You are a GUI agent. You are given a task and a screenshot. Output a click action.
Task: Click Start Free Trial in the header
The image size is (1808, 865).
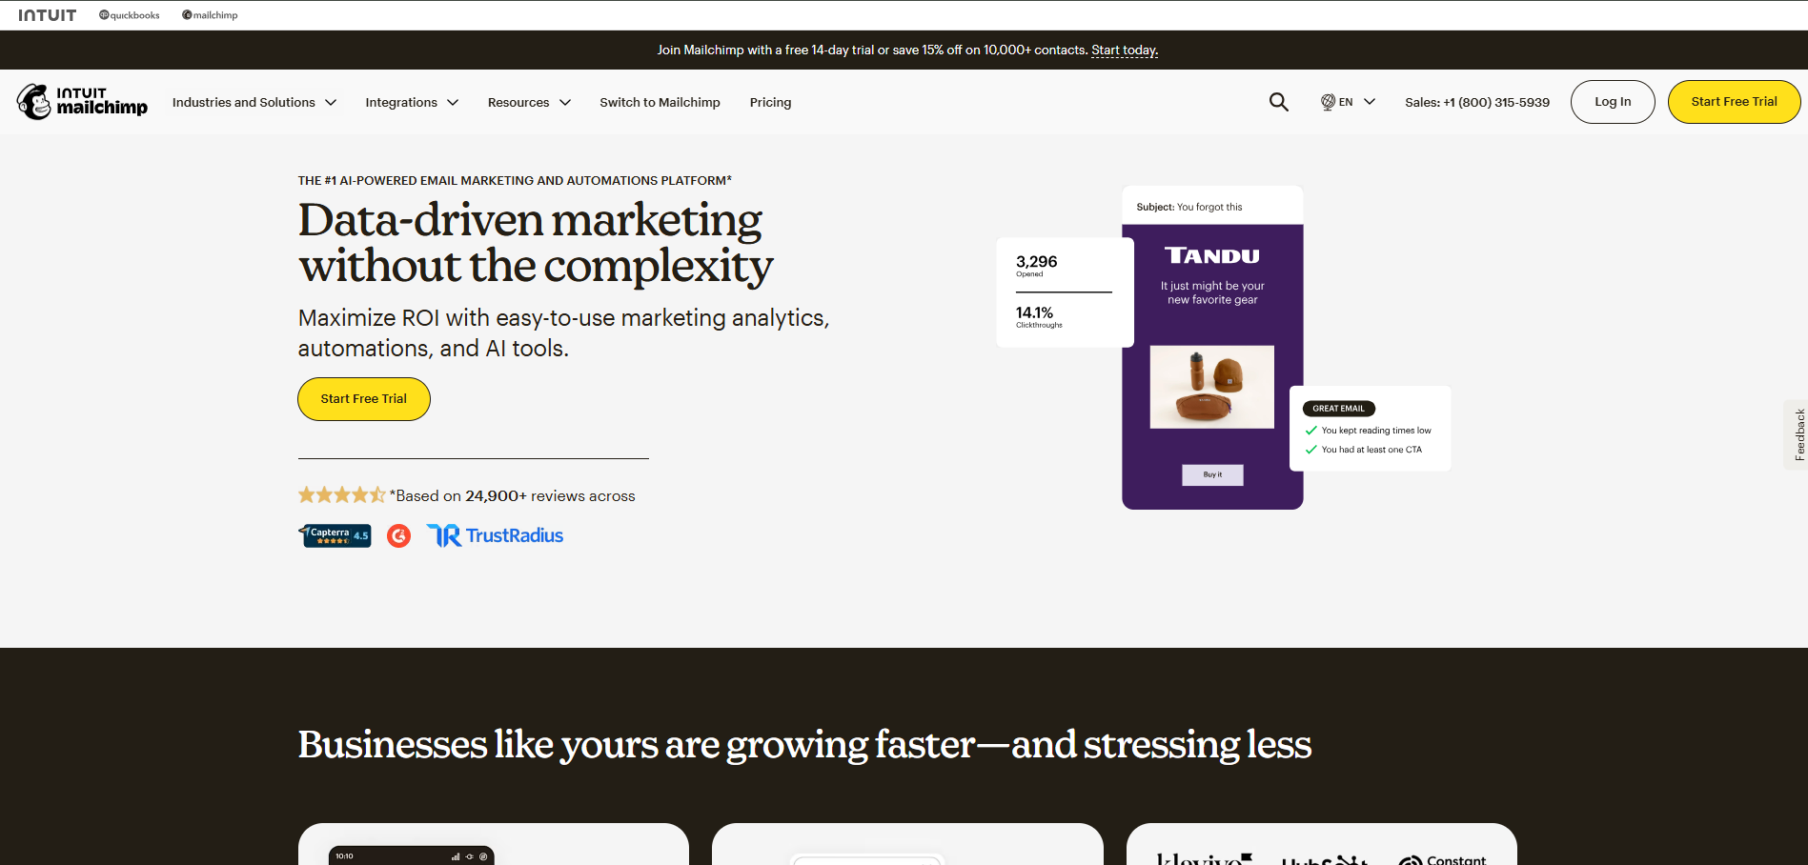click(1734, 101)
